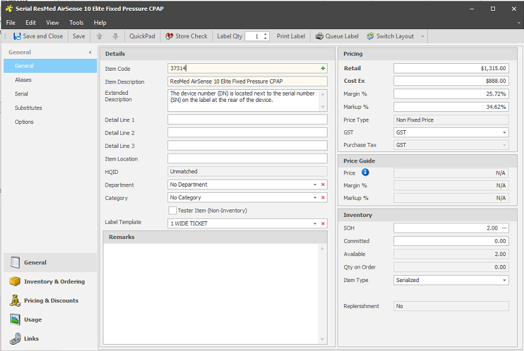This screenshot has height=351, width=524.
Task: Click the Markup % field showing 34.62%
Action: [451, 107]
